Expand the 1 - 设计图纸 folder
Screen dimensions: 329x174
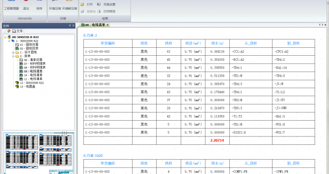point(13,52)
